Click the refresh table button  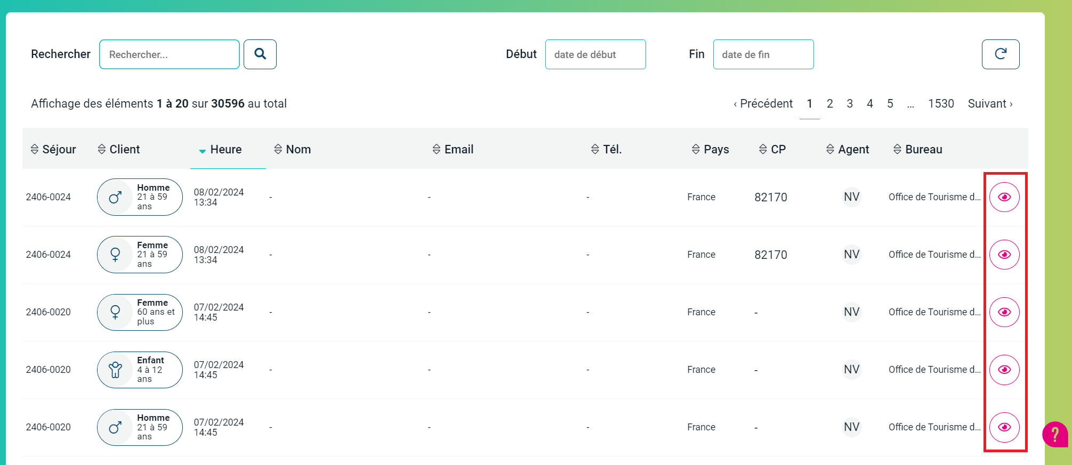point(1000,54)
